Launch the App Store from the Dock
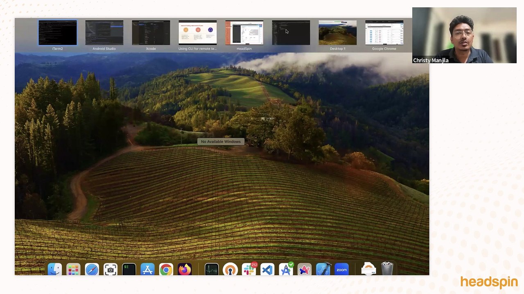Image resolution: width=524 pixels, height=294 pixels. tap(147, 269)
